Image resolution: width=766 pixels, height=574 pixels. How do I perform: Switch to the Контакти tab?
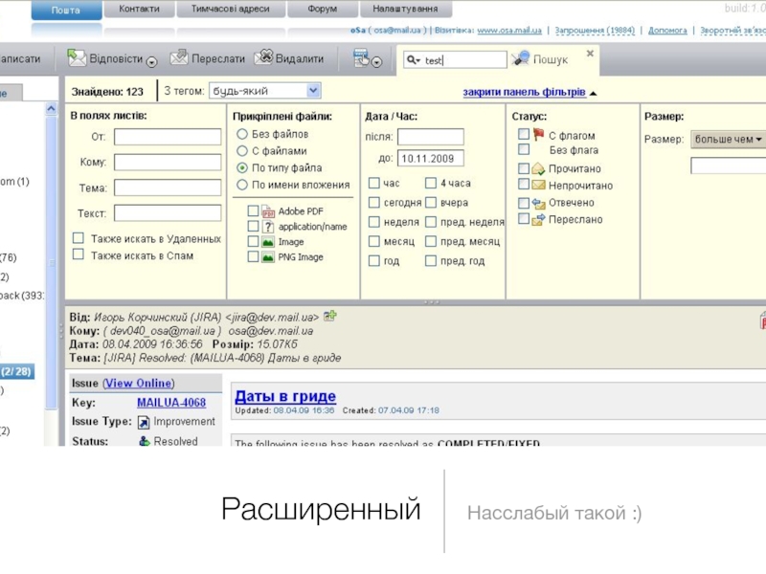(x=140, y=9)
